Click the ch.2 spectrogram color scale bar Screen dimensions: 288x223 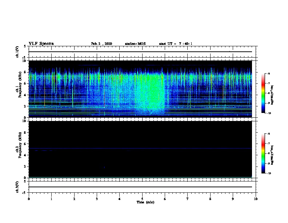coord(263,153)
